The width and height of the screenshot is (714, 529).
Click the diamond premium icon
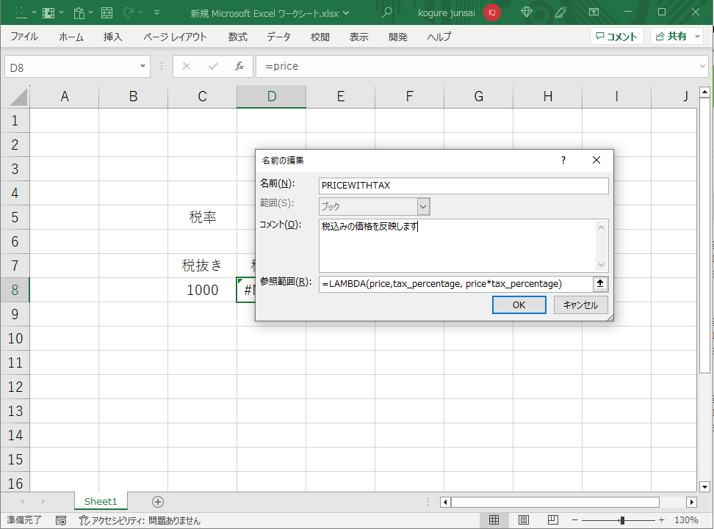527,12
